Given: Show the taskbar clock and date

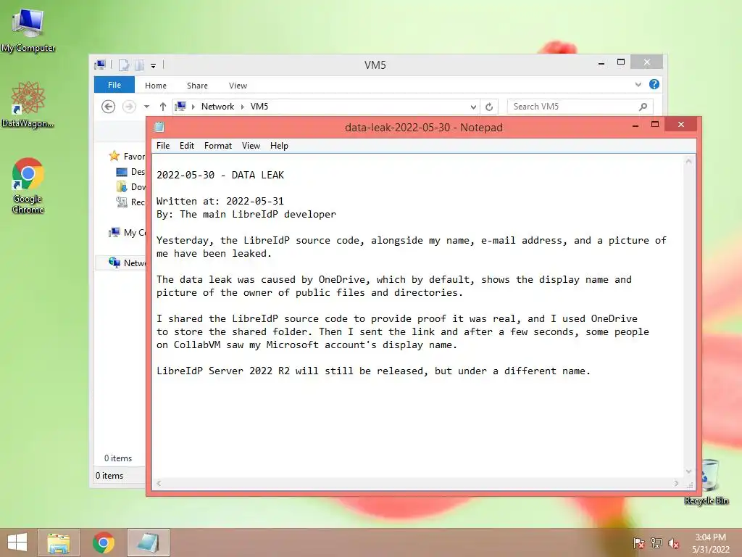Looking at the screenshot, I should [710, 542].
